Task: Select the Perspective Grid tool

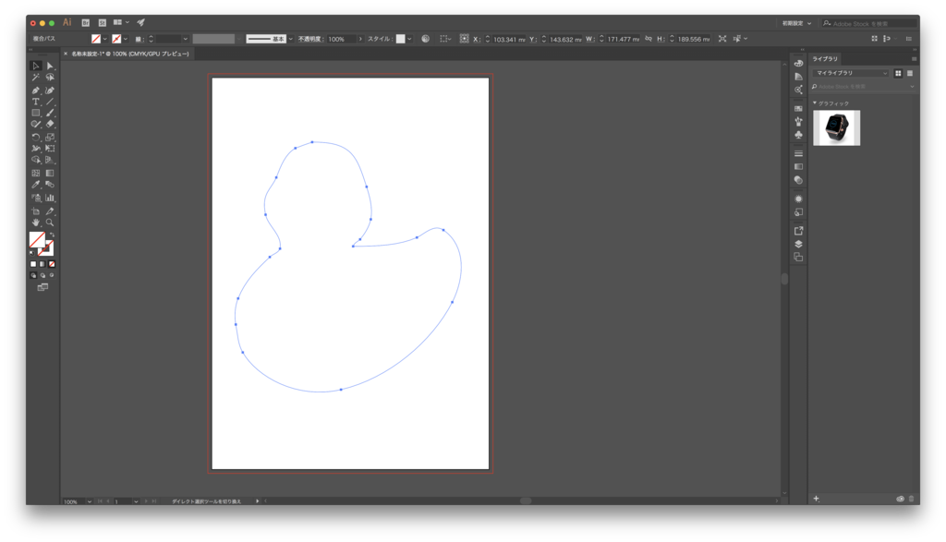Action: pyautogui.click(x=50, y=160)
